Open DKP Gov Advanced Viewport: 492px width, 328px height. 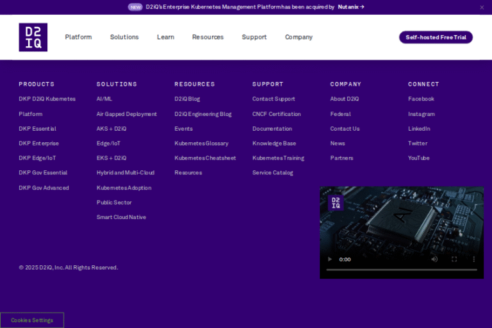click(x=44, y=188)
